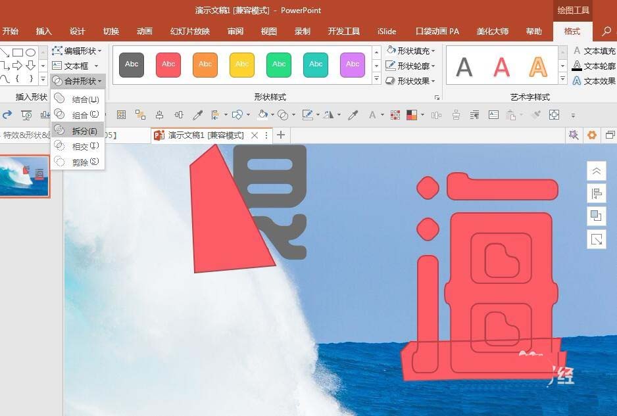Open the 形状填充 dropdown
Image resolution: width=617 pixels, height=416 pixels.
click(x=410, y=51)
